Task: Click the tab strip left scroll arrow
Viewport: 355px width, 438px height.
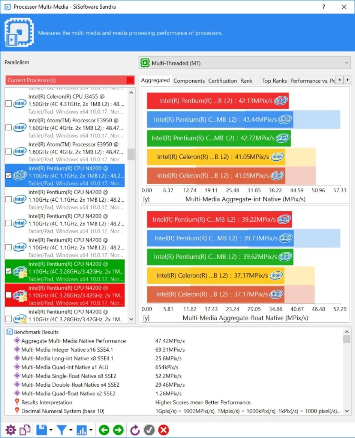Action: tap(340, 80)
